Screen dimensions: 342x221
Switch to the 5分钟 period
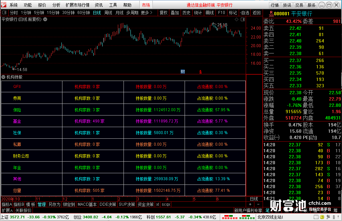point(39,13)
